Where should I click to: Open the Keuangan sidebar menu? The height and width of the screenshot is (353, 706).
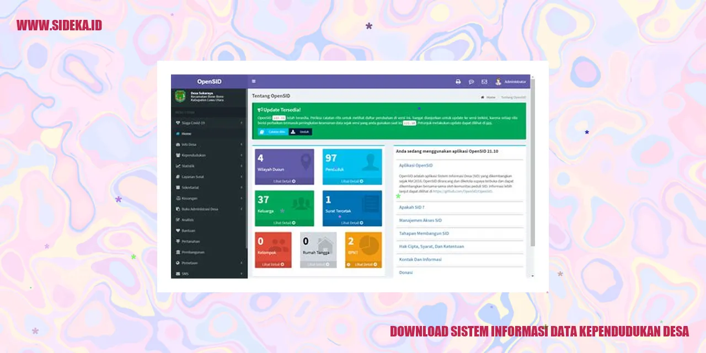[209, 198]
